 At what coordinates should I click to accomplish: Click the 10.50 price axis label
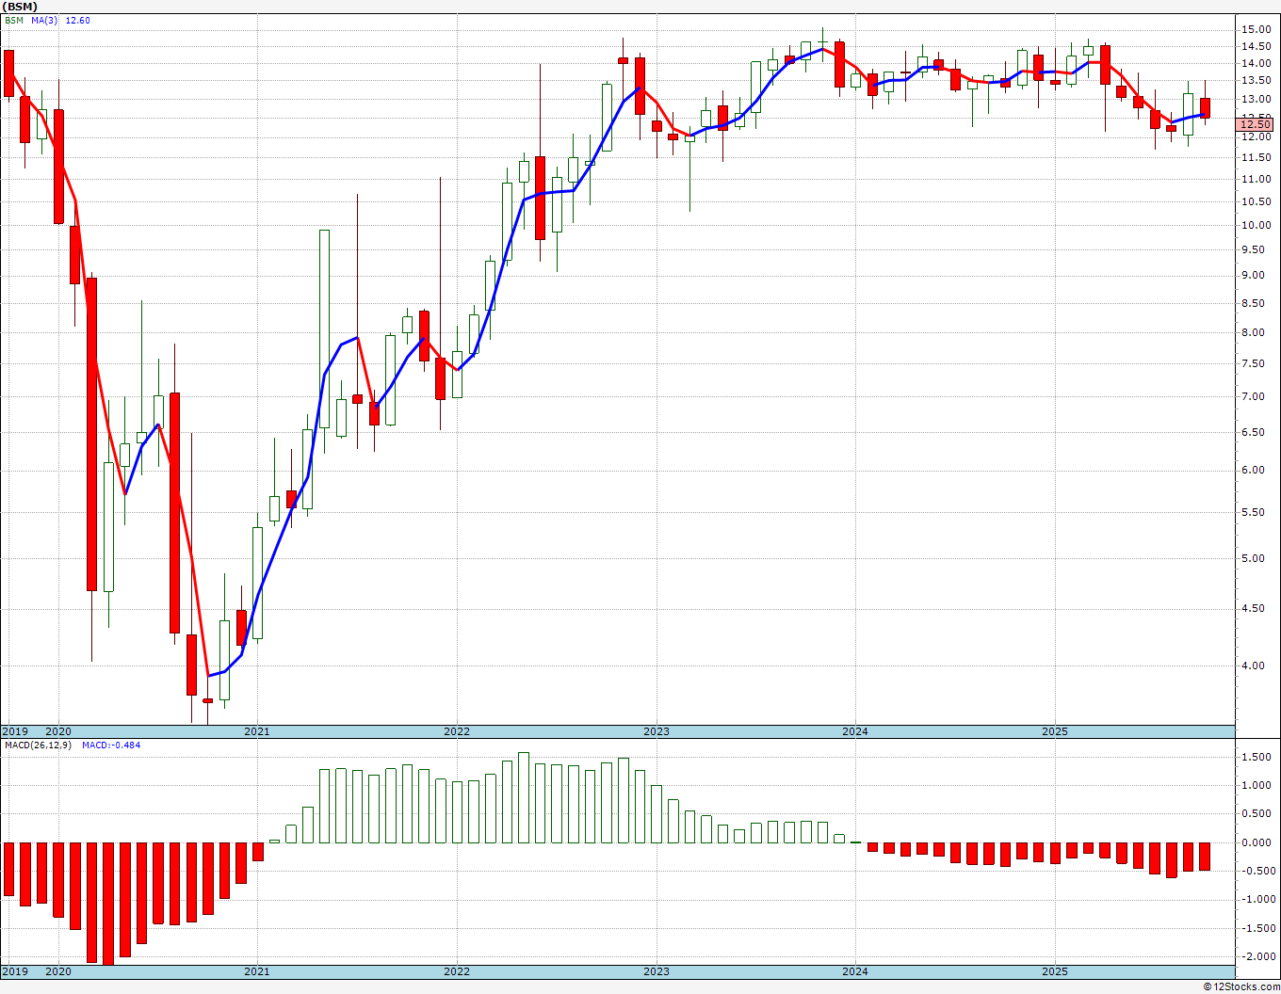point(1256,201)
